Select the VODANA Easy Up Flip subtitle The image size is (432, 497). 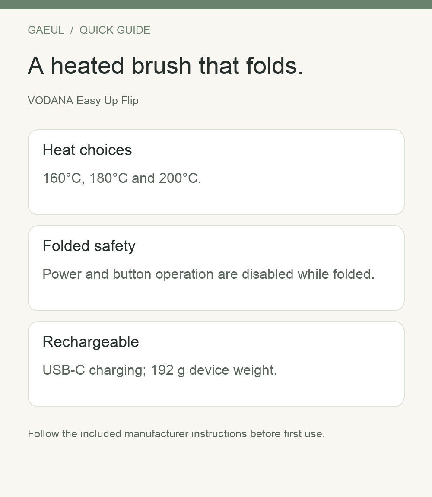click(83, 100)
